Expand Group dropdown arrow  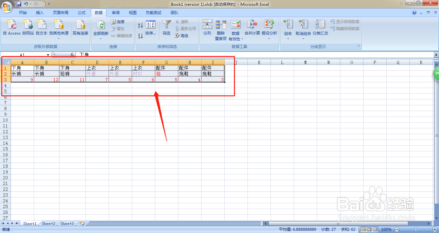click(x=288, y=39)
